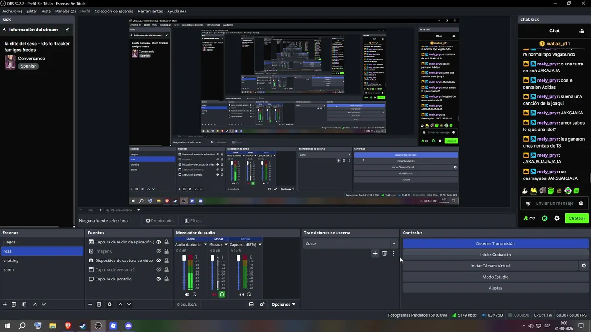The height and width of the screenshot is (332, 591).
Task: Open the Herramientas menu
Action: pyautogui.click(x=150, y=11)
